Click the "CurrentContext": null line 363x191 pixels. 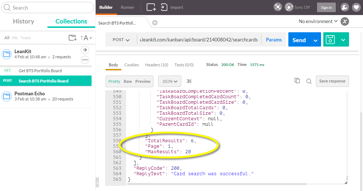[x=189, y=119]
